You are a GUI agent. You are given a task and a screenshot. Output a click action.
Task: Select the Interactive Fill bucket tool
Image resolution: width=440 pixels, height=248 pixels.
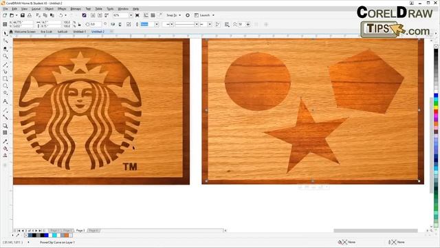click(x=5, y=149)
